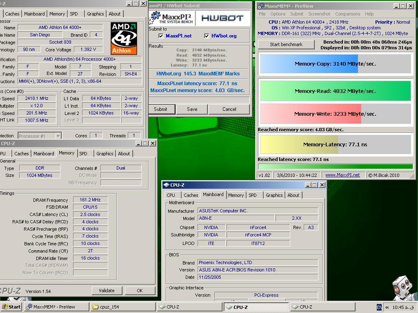Image resolution: width=418 pixels, height=313 pixels.
Task: Click the empty field above Submit button
Action: click(199, 100)
